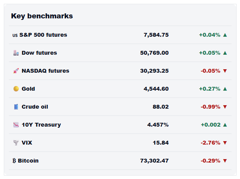Select the Bitcoin price 73,302.47

click(154, 161)
